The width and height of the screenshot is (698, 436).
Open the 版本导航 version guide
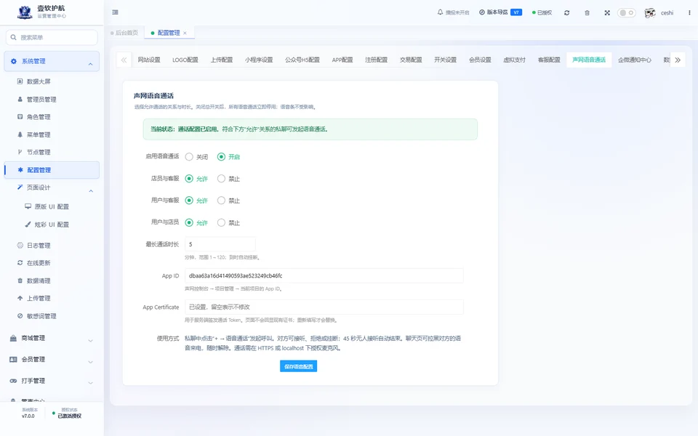(493, 12)
